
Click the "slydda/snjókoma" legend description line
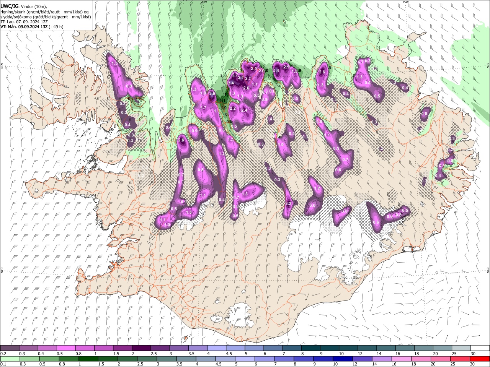(x=46, y=17)
